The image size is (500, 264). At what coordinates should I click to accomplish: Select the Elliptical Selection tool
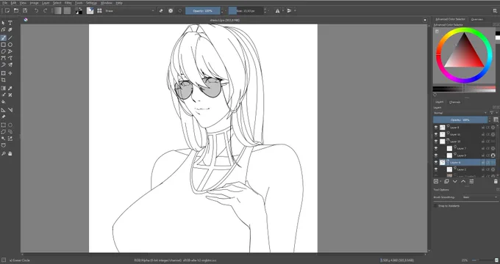(10, 125)
